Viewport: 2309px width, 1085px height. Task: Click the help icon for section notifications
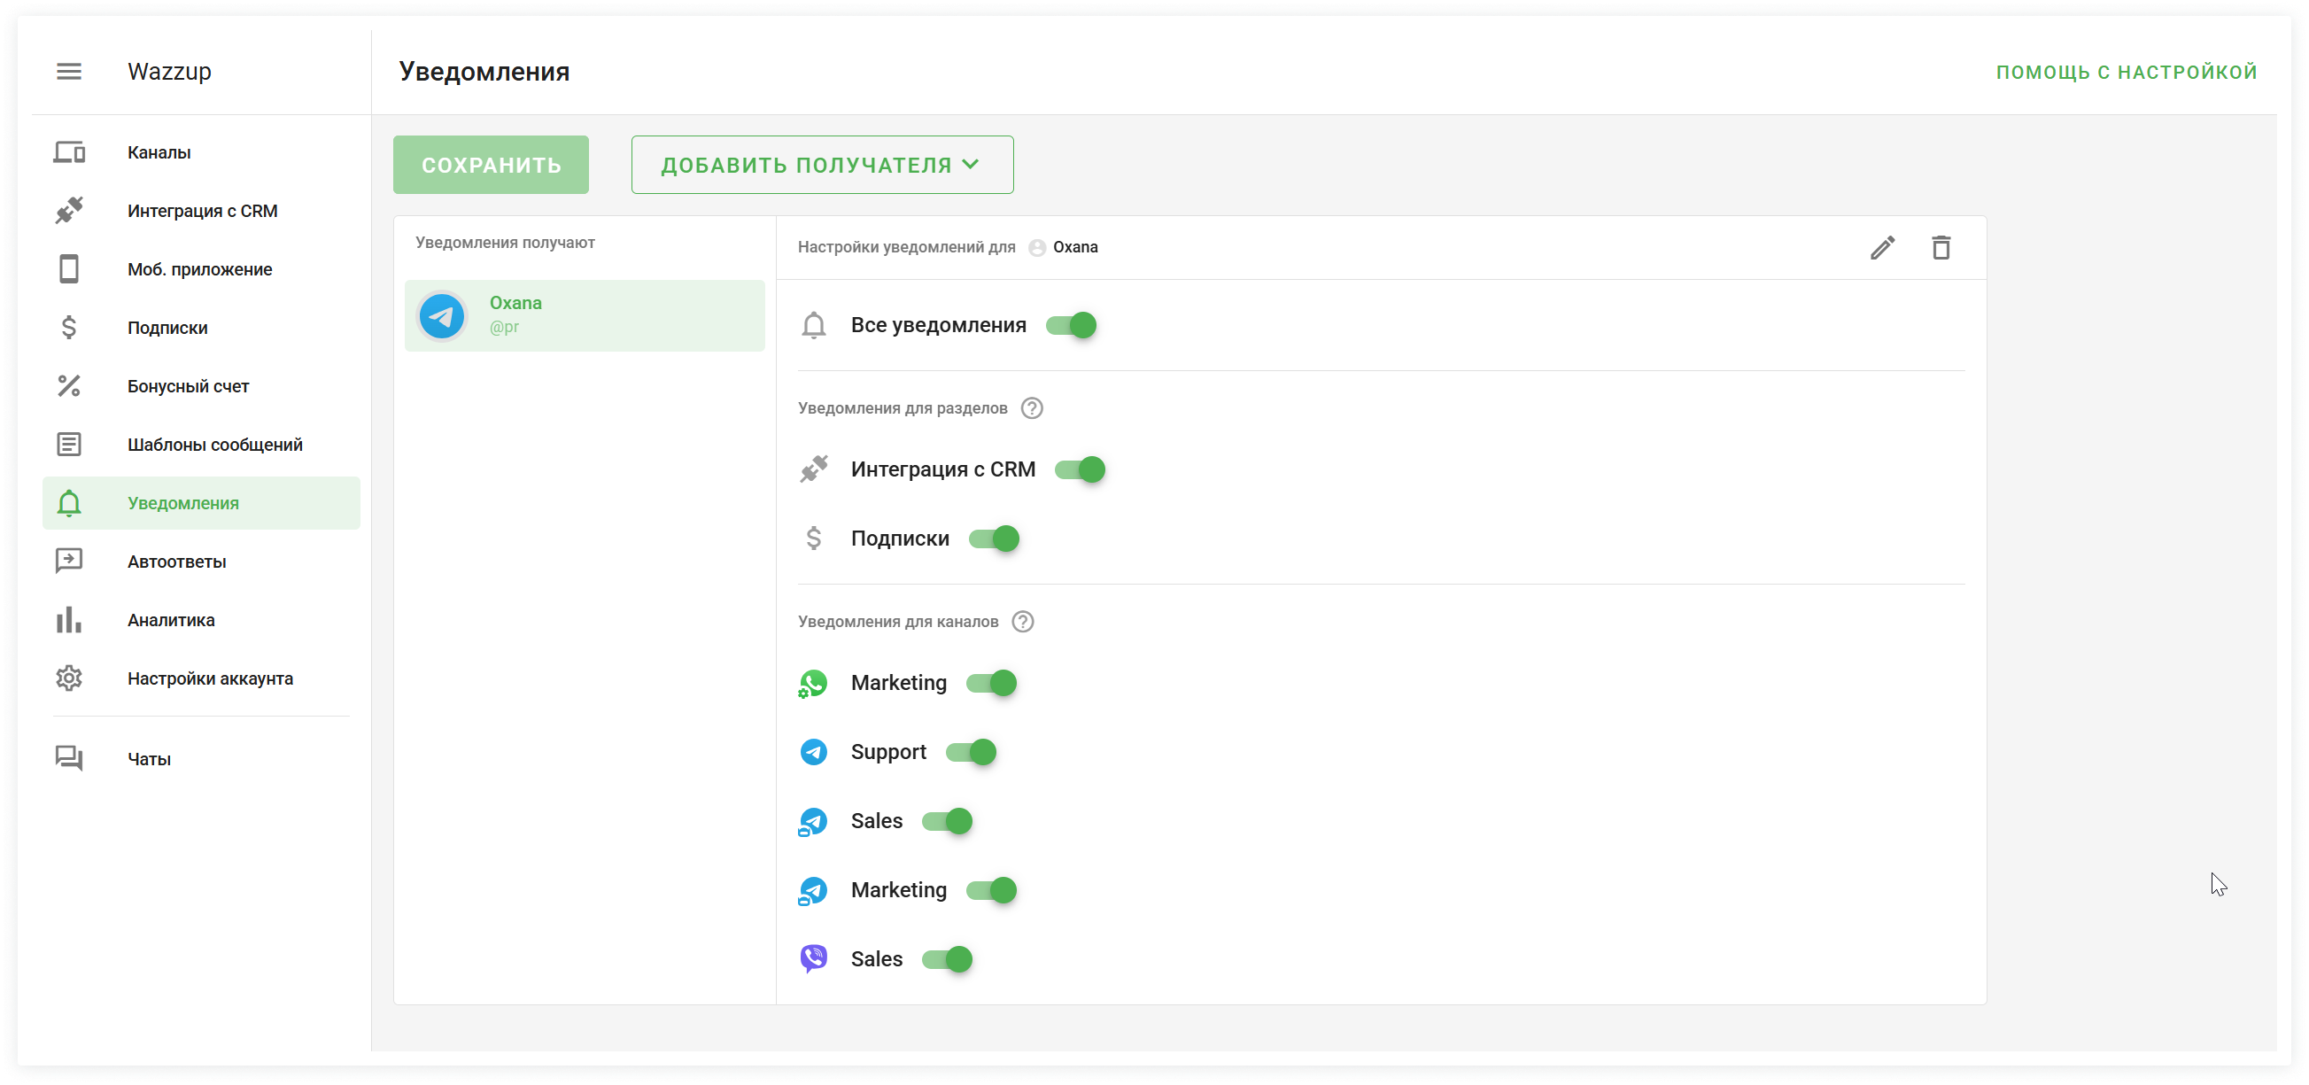[1032, 409]
